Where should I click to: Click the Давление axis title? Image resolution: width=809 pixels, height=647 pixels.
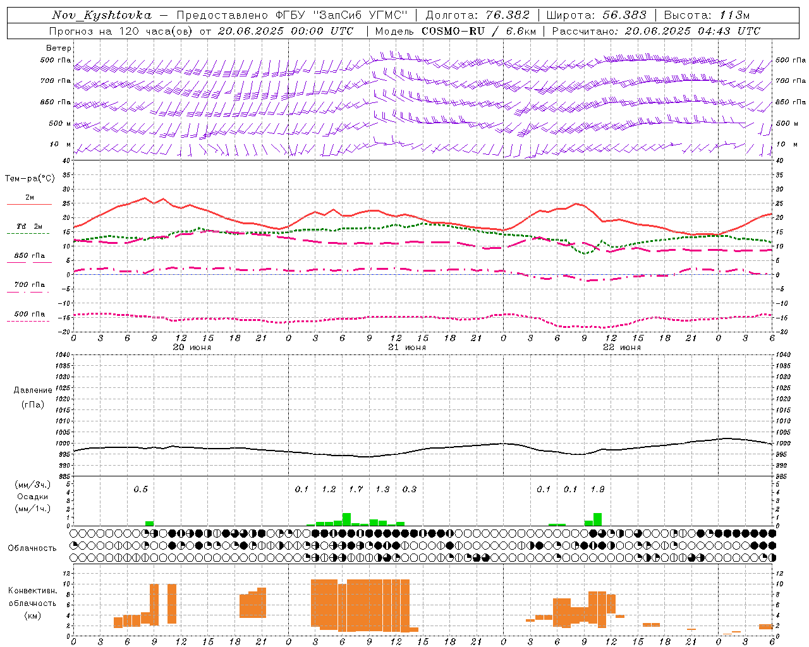[x=32, y=390]
